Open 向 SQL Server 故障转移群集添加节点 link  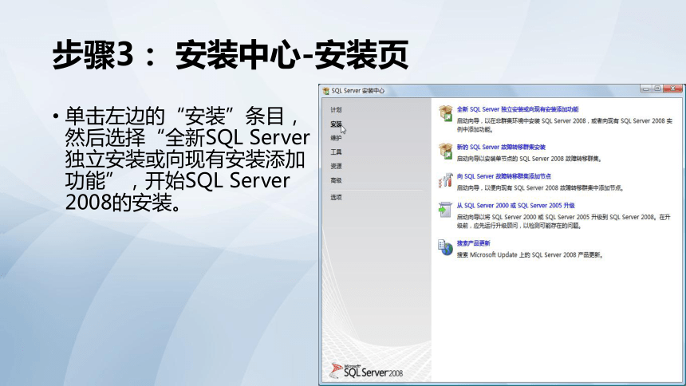point(504,176)
